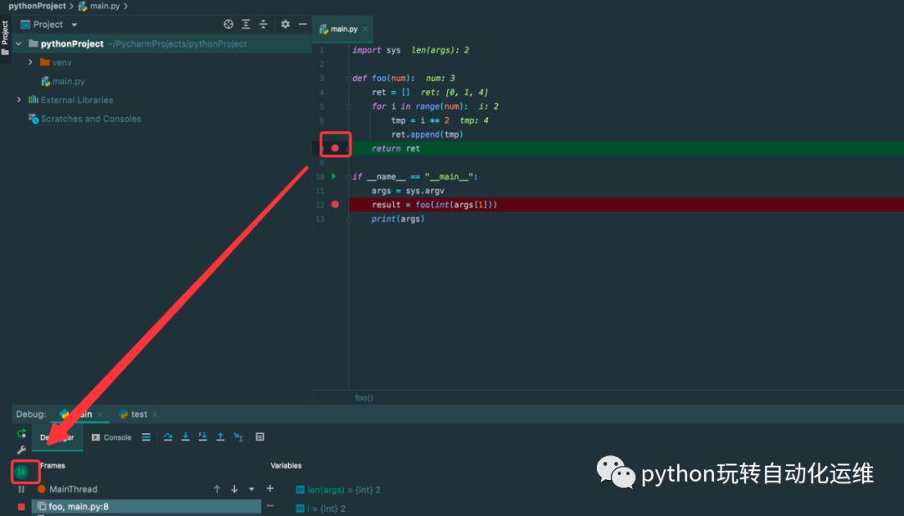Click the 'args = sys.argv' code line

click(x=408, y=191)
